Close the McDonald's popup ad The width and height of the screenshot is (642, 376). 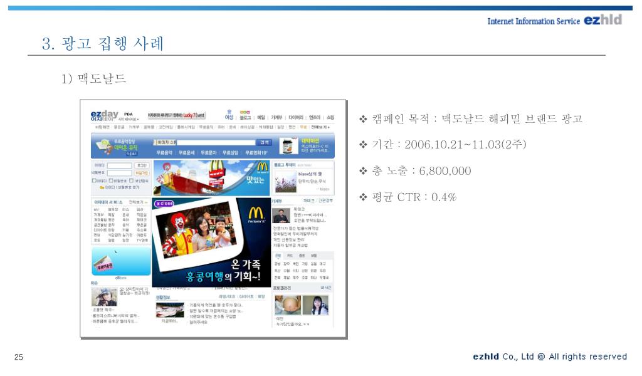[x=164, y=203]
